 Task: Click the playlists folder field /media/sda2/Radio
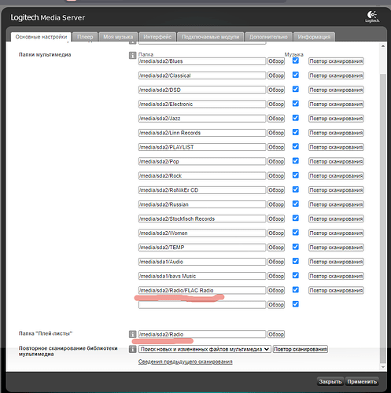(x=202, y=334)
